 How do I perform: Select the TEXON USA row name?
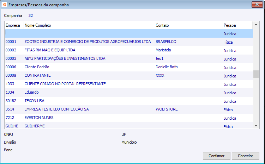tap(34, 101)
